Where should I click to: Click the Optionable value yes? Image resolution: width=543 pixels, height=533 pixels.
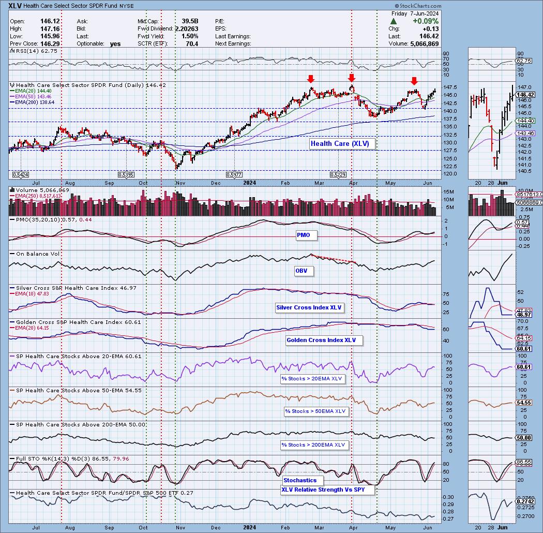(115, 43)
